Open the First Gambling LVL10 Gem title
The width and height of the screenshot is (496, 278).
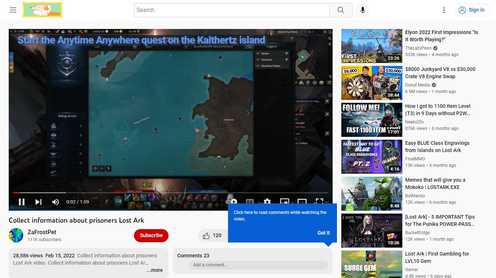coord(437,257)
